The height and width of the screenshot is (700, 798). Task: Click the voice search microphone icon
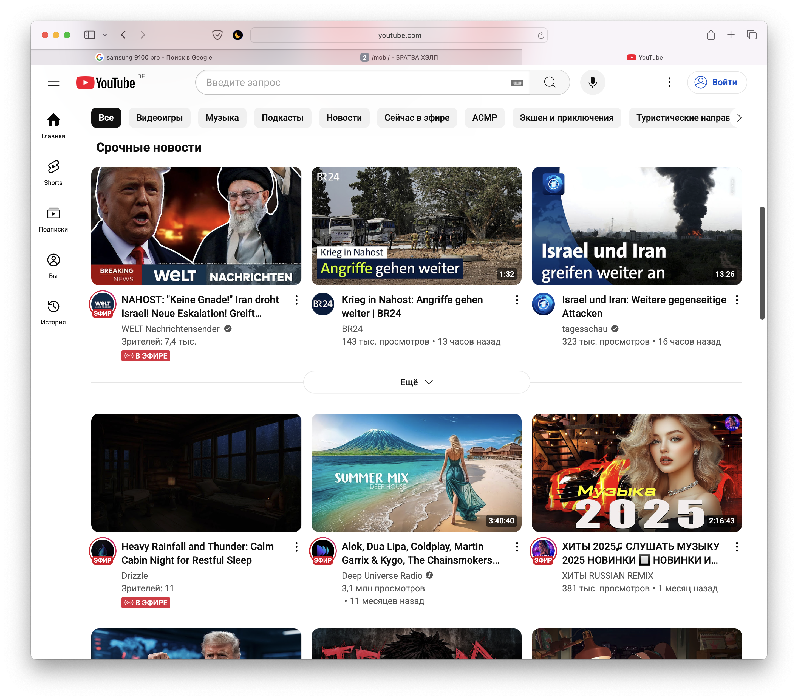pos(592,82)
